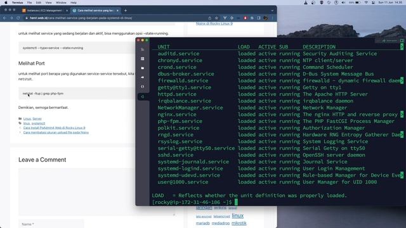406x228 pixels.
Task: Reload the browser page
Action: (x=18, y=18)
